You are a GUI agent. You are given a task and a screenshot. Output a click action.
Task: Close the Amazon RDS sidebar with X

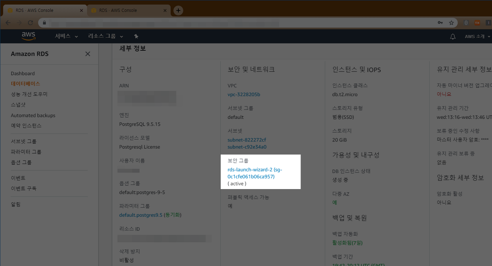click(x=88, y=54)
